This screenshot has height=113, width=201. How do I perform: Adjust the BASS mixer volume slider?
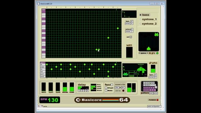point(44,87)
